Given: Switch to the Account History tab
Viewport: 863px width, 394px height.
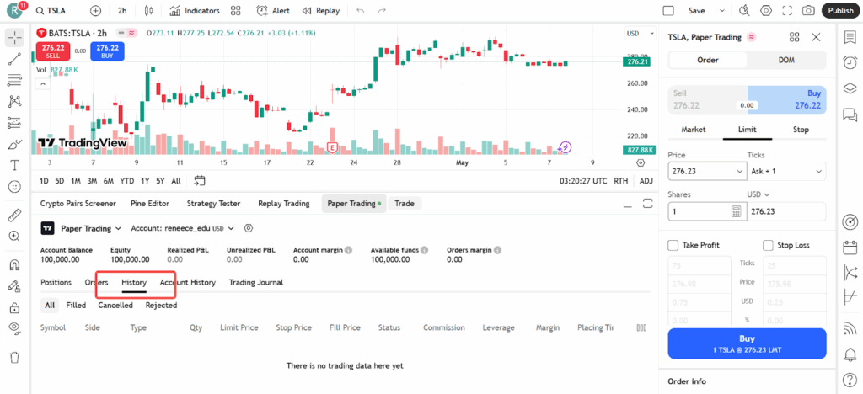Looking at the screenshot, I should click(188, 283).
